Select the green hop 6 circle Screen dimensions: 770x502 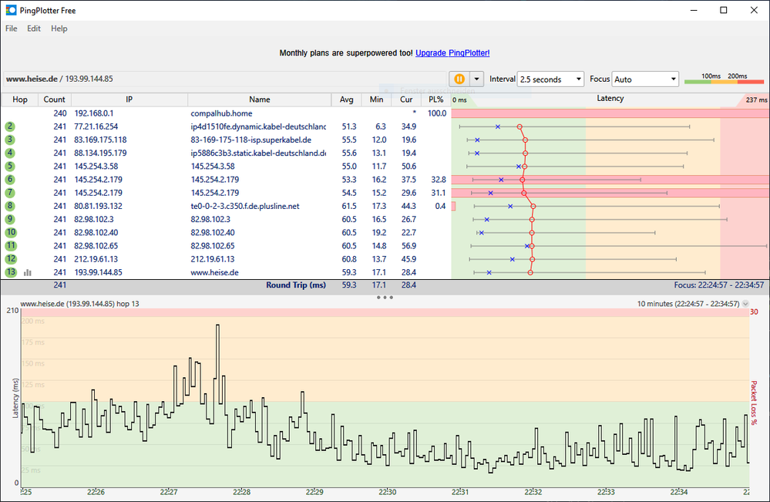10,180
